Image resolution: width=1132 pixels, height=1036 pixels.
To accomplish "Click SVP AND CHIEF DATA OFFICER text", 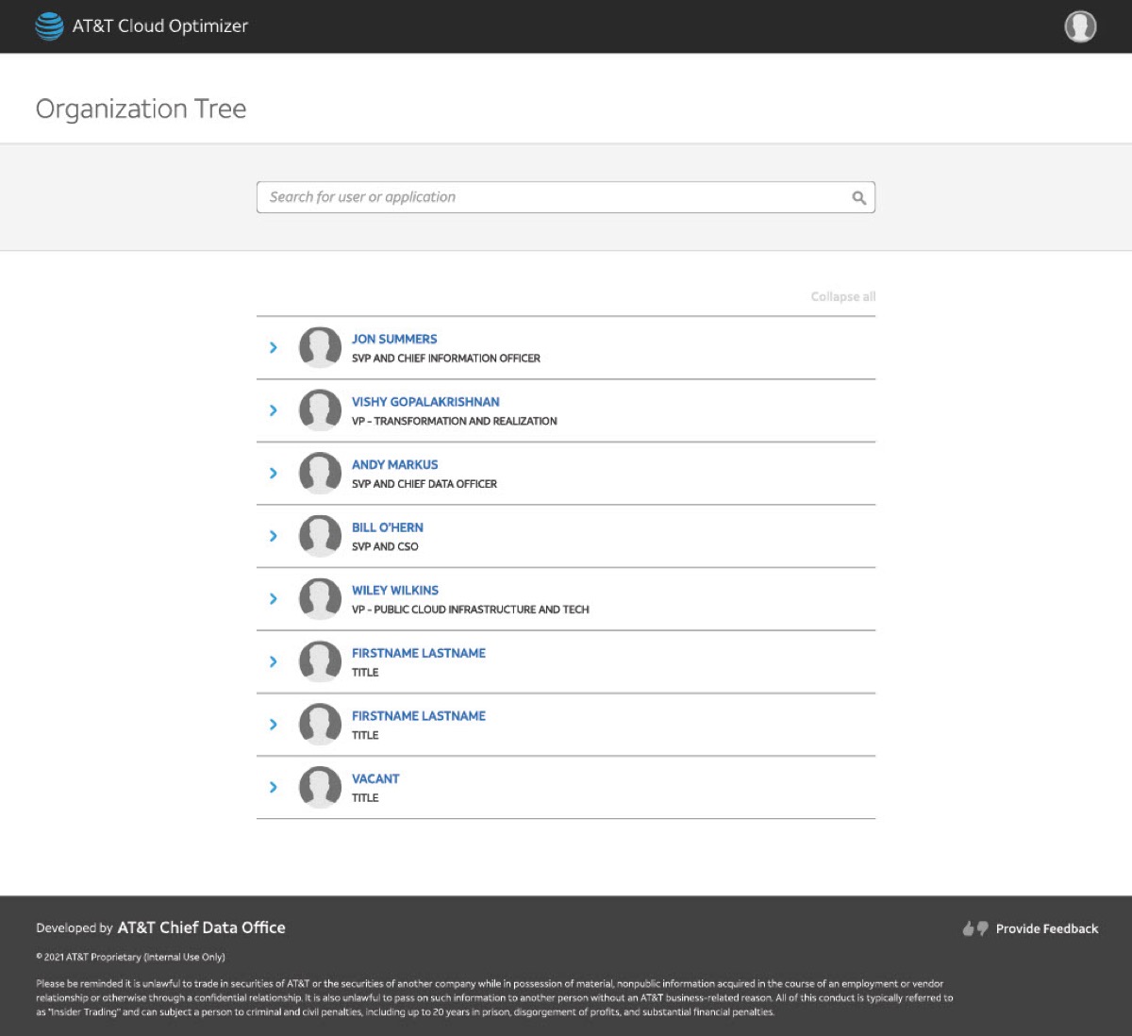I will (424, 484).
